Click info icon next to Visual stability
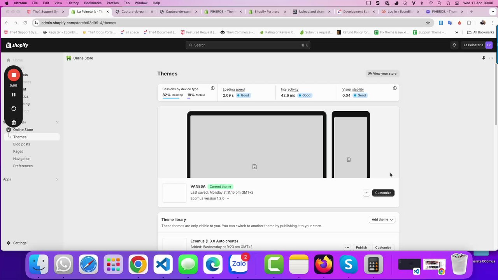This screenshot has width=498, height=280. (395, 88)
